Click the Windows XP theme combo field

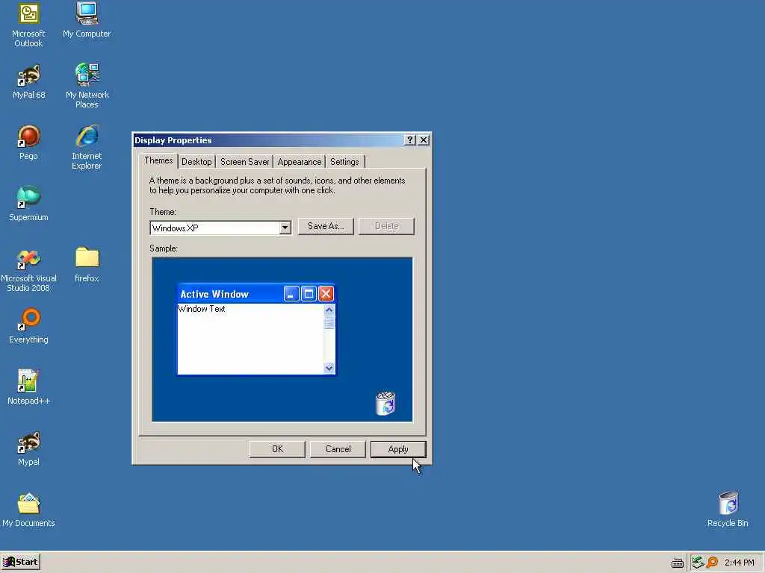[x=220, y=228]
